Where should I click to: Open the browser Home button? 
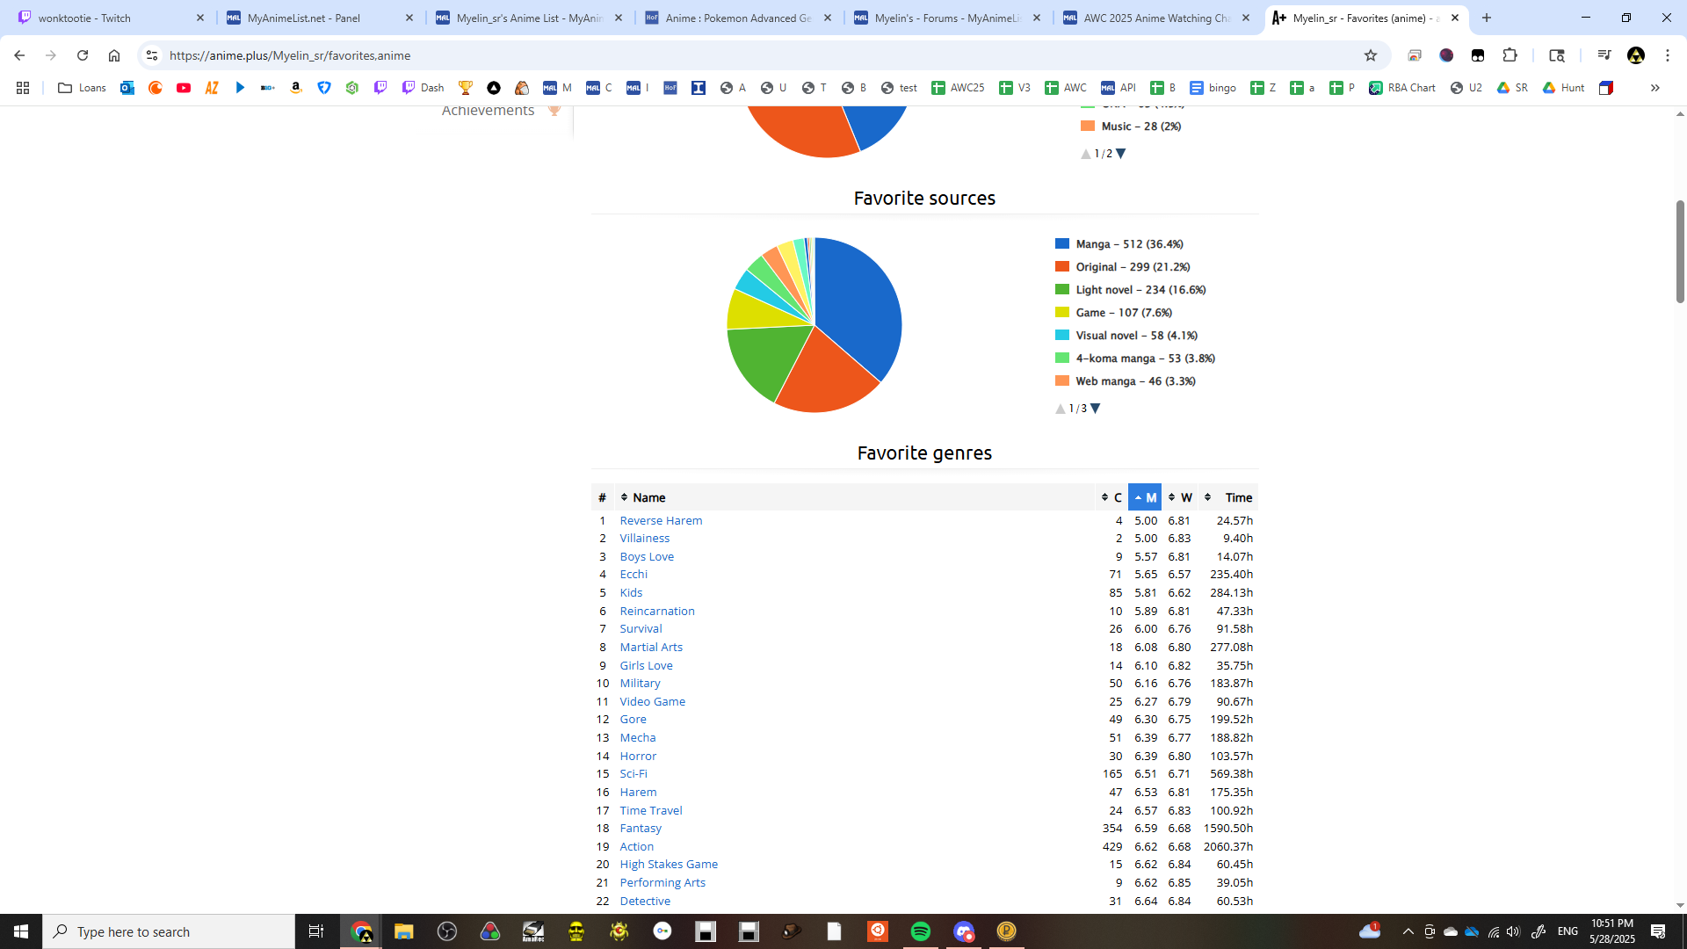[x=114, y=55]
